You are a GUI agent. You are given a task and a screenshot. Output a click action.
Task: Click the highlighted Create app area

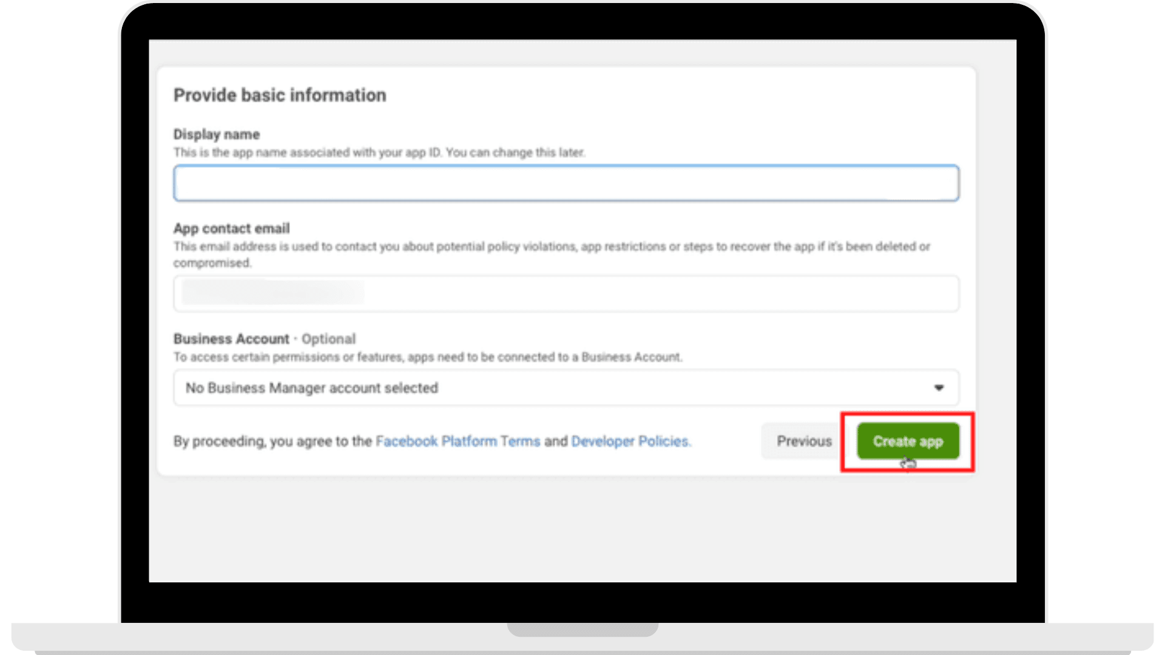coord(907,441)
